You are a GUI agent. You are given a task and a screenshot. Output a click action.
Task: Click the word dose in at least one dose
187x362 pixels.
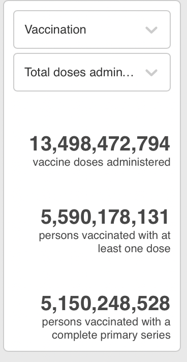click(159, 249)
